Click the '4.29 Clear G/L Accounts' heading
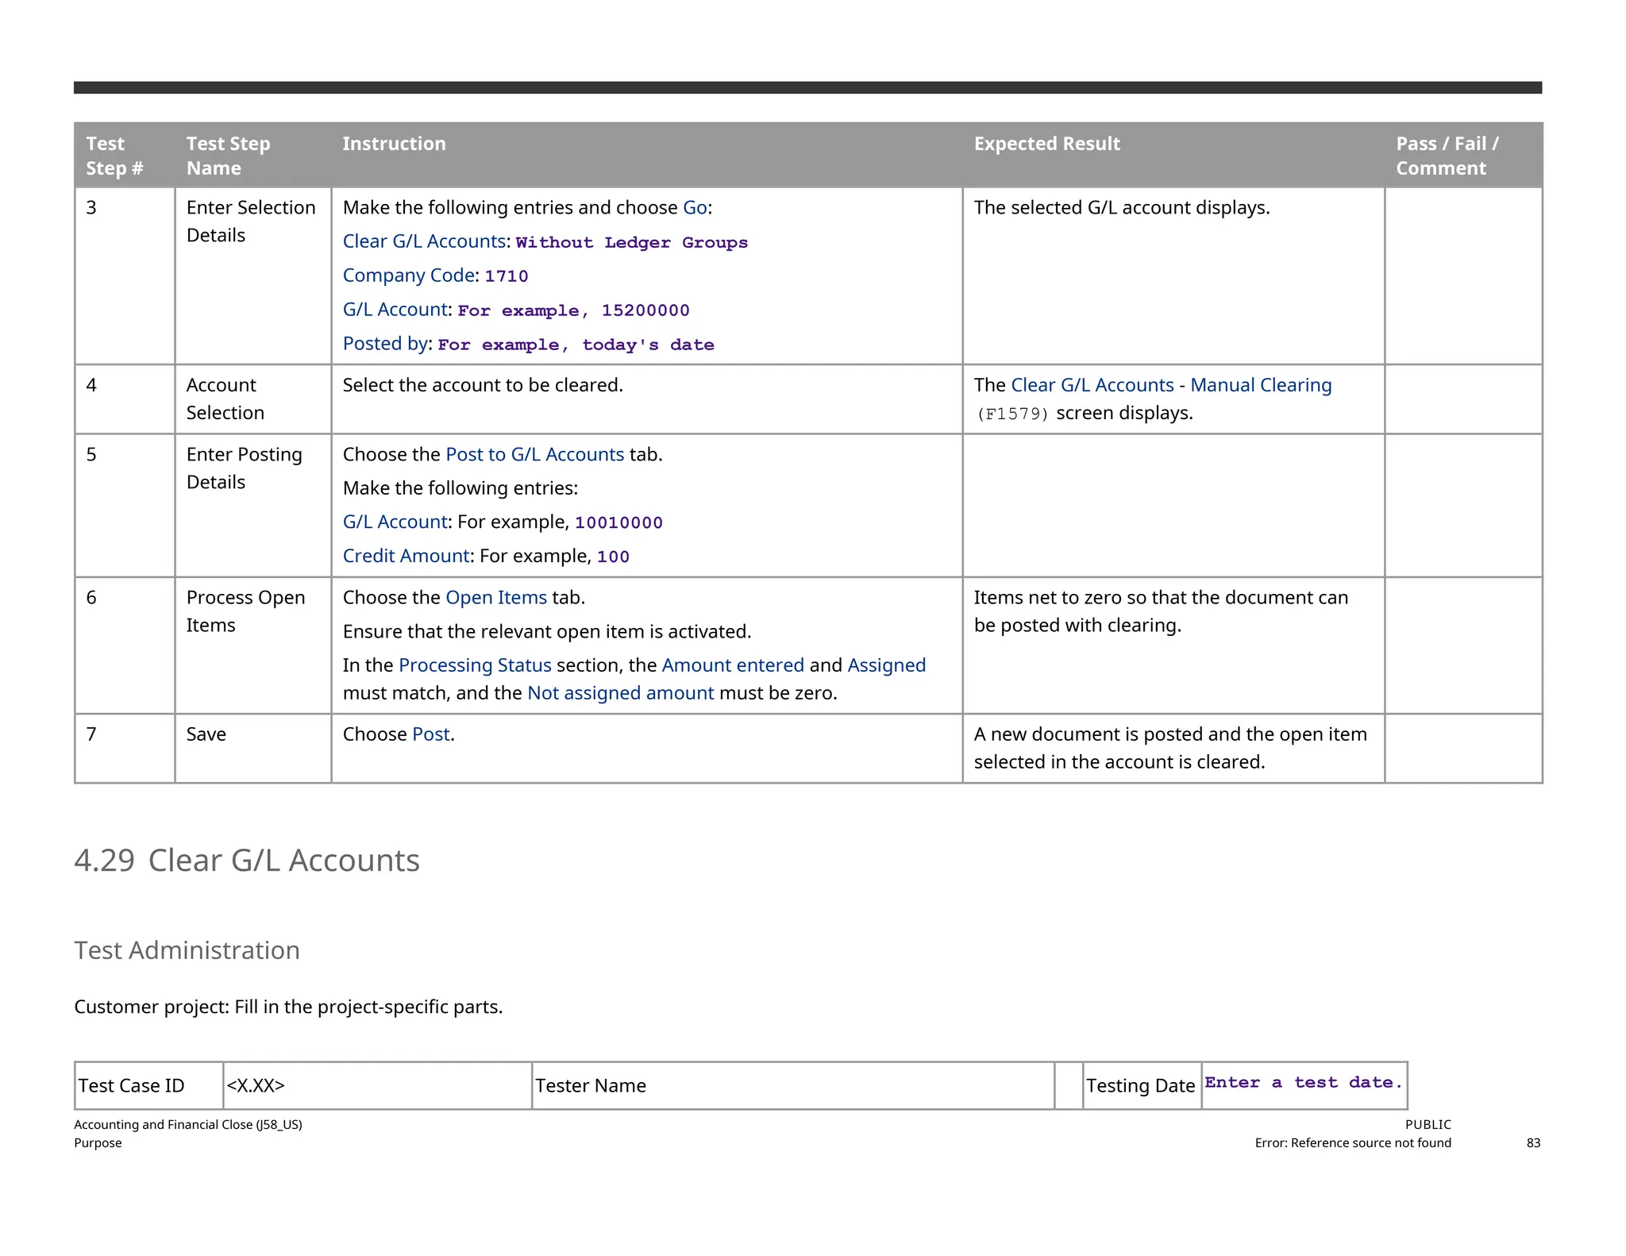Viewport: 1626px width, 1256px height. point(247,861)
